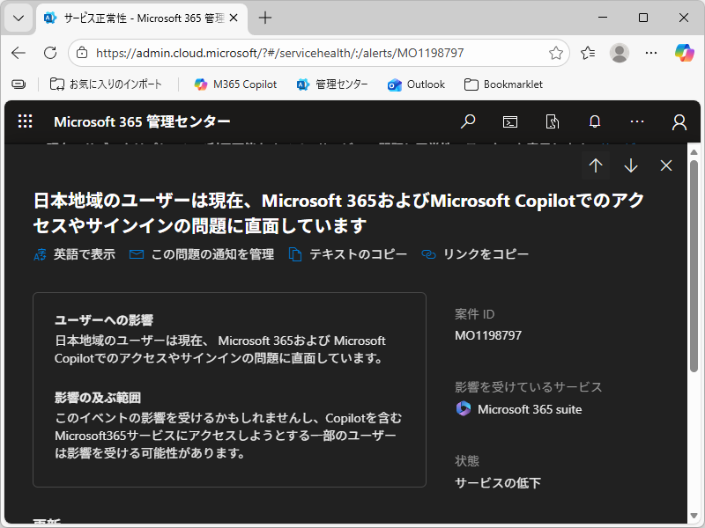Launch the Cloud Shell terminal icon
705x528 pixels.
[x=509, y=121]
